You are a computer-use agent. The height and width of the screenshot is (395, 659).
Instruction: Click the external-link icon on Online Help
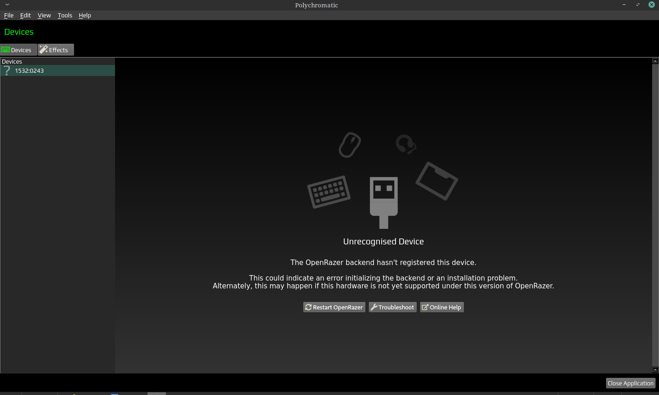pos(425,307)
